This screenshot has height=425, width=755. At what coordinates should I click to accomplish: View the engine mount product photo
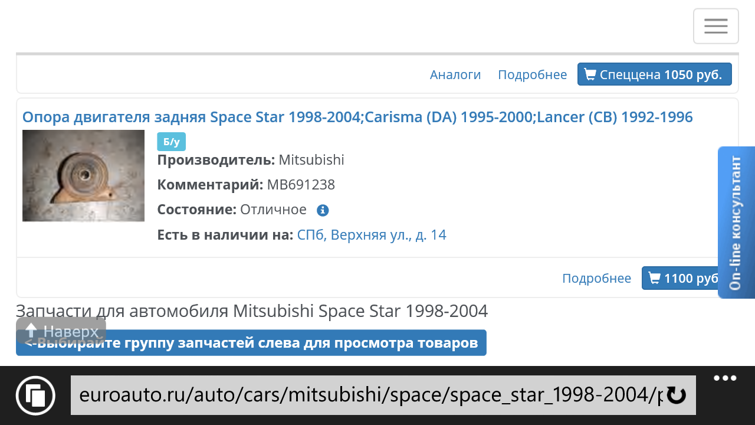coord(84,175)
